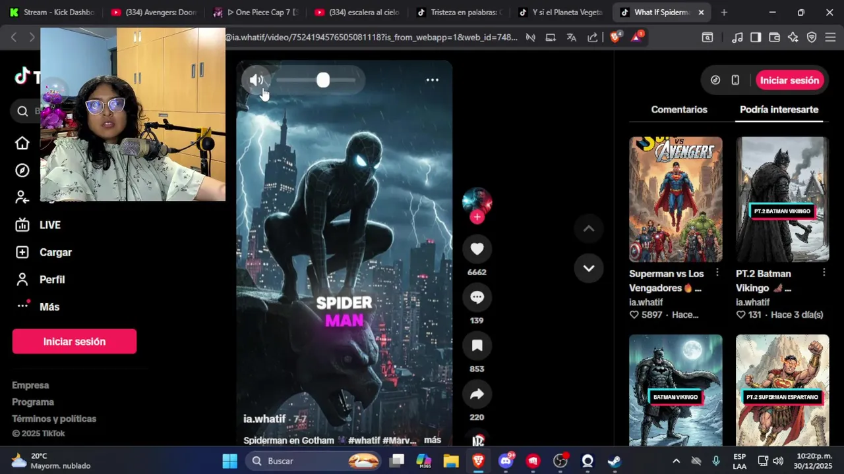
Task: Go to next video with down chevron
Action: pos(589,269)
